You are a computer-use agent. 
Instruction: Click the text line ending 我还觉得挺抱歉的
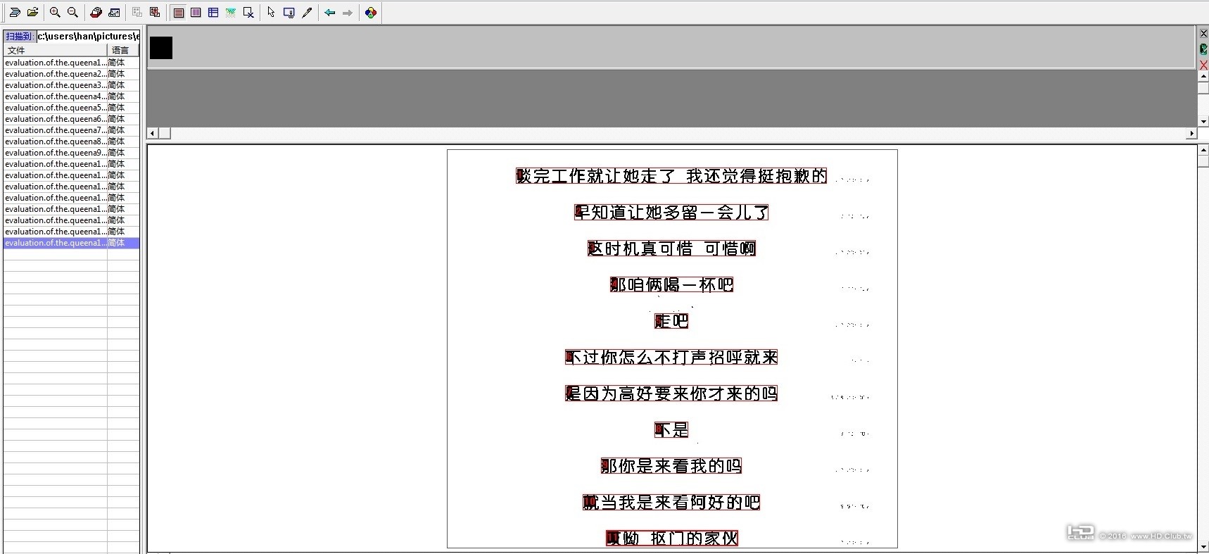click(671, 176)
